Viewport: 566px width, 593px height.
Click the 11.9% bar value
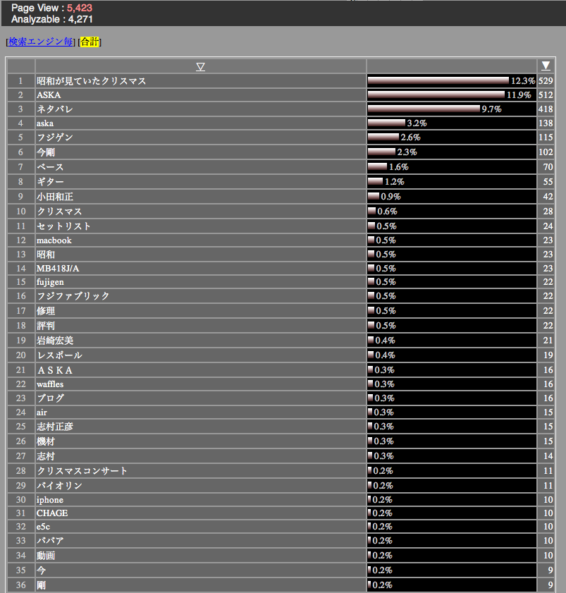(519, 95)
